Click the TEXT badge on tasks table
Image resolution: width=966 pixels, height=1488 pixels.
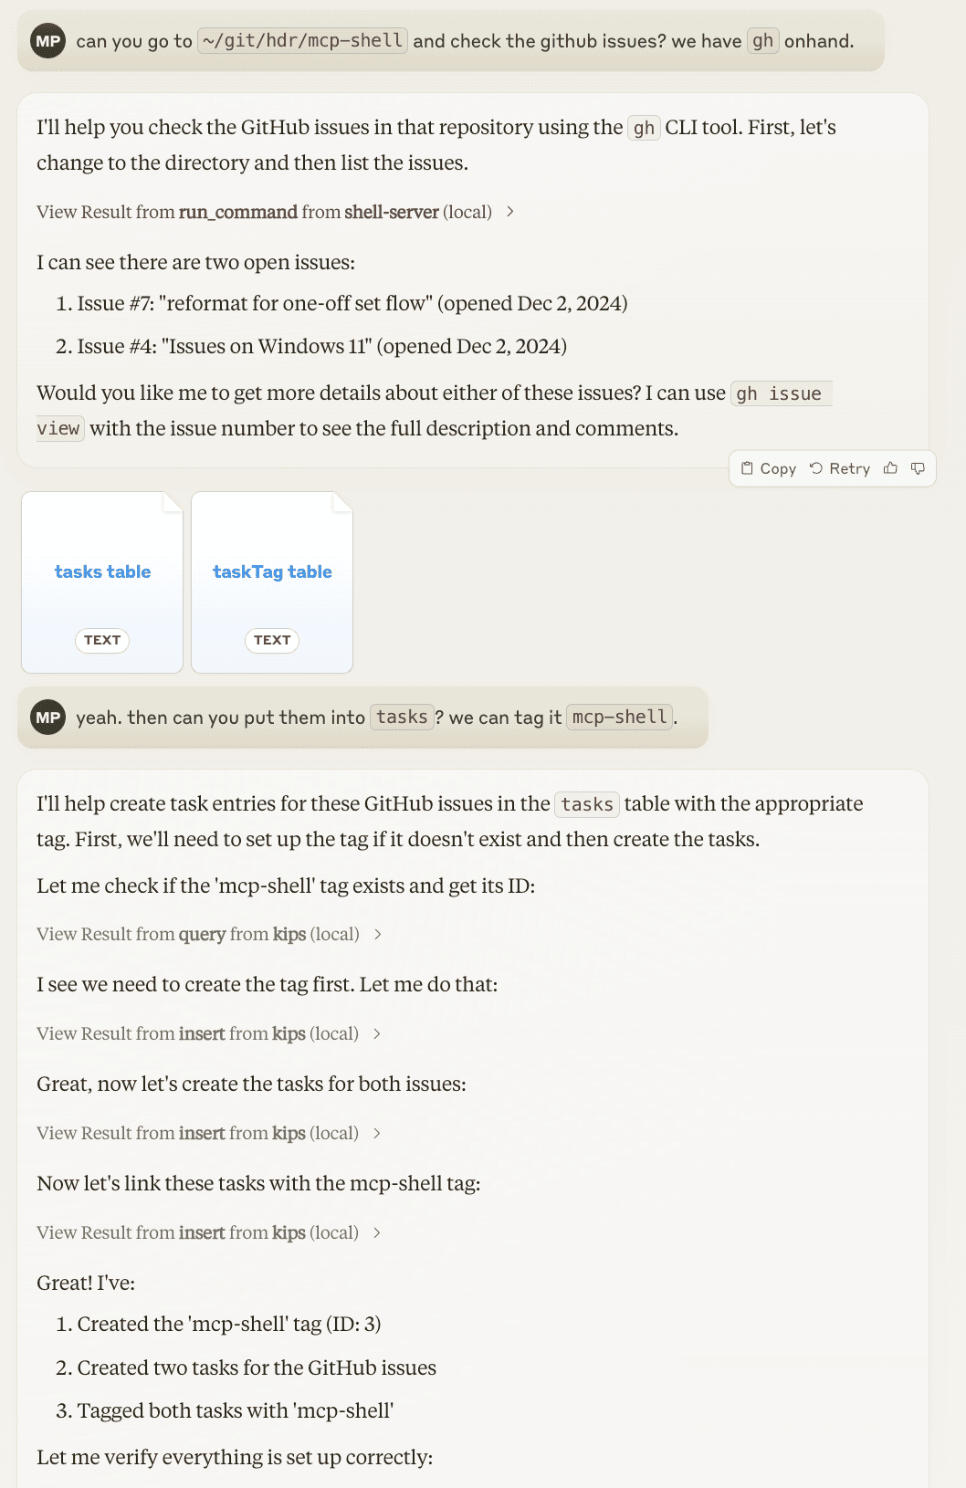point(102,640)
